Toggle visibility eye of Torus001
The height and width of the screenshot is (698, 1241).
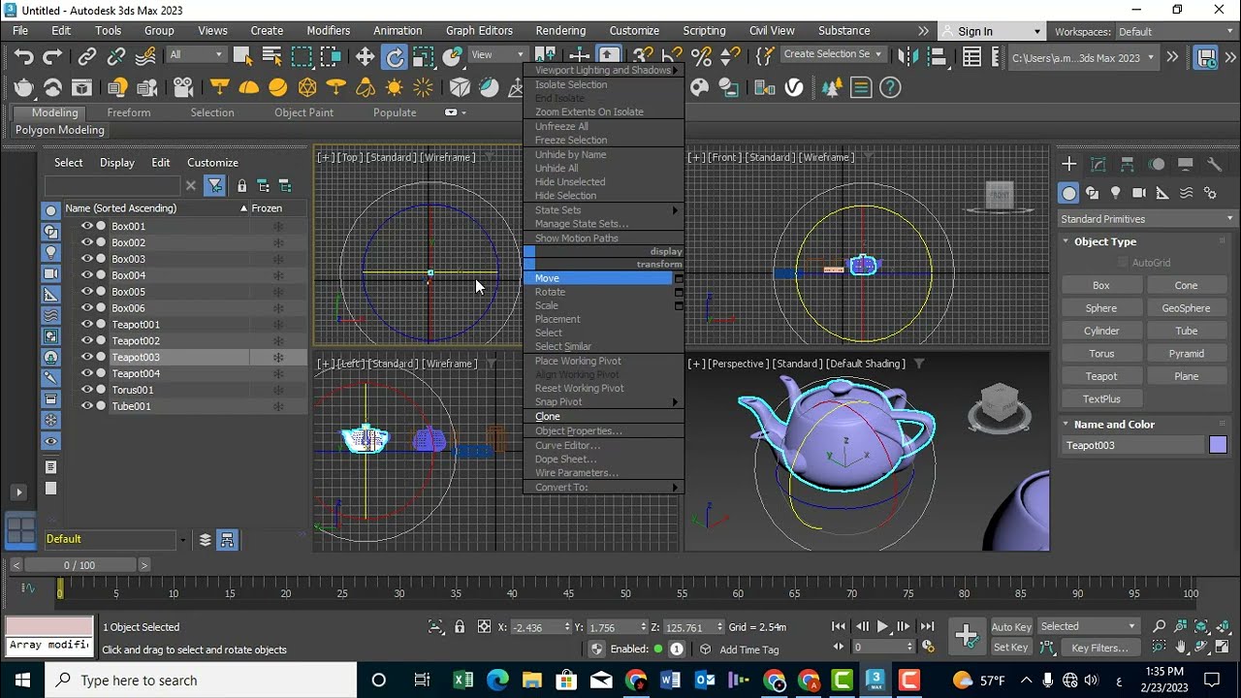[86, 390]
